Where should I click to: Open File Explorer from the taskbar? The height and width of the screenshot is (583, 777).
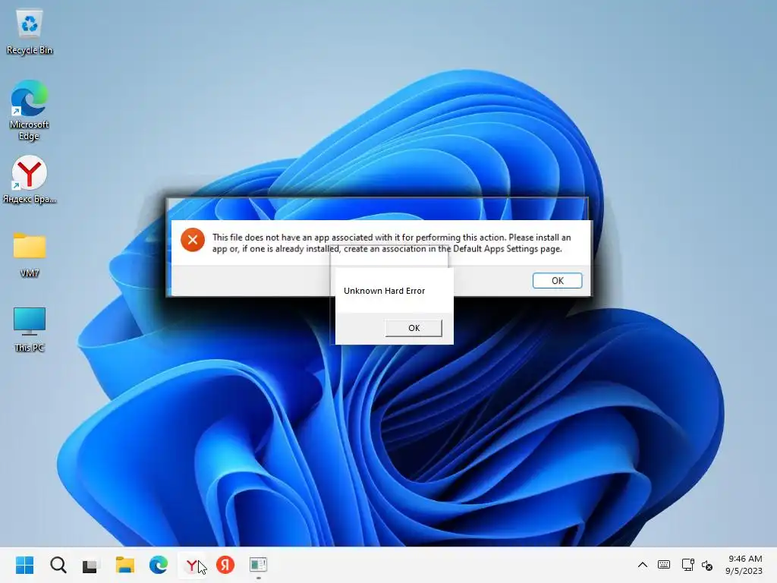(125, 565)
